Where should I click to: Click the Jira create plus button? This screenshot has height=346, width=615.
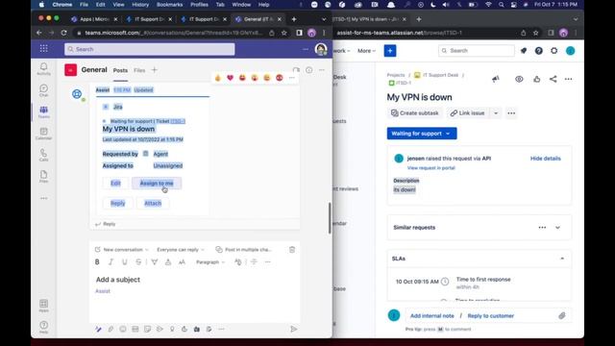[x=390, y=51]
